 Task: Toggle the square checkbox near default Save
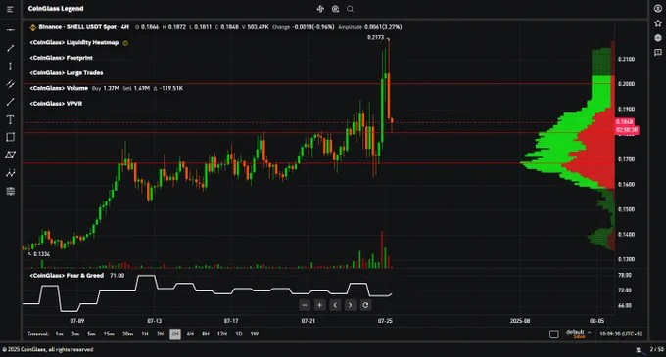click(x=554, y=335)
